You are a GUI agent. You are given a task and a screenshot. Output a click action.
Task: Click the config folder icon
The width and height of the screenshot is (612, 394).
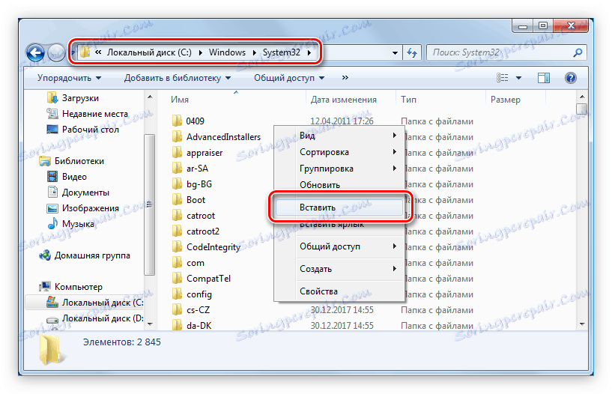pyautogui.click(x=178, y=294)
